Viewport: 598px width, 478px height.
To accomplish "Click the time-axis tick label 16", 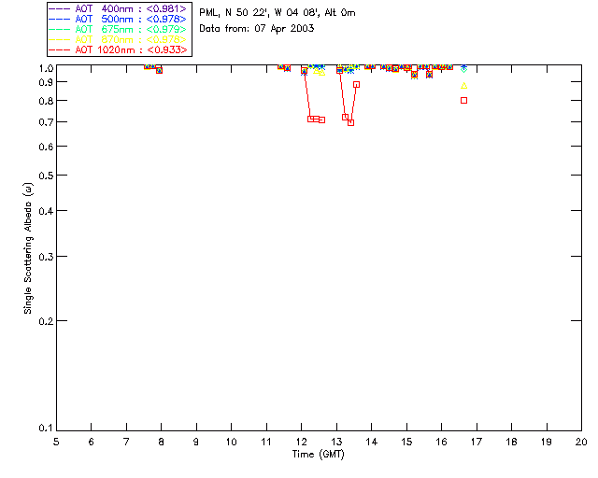I will coord(442,443).
